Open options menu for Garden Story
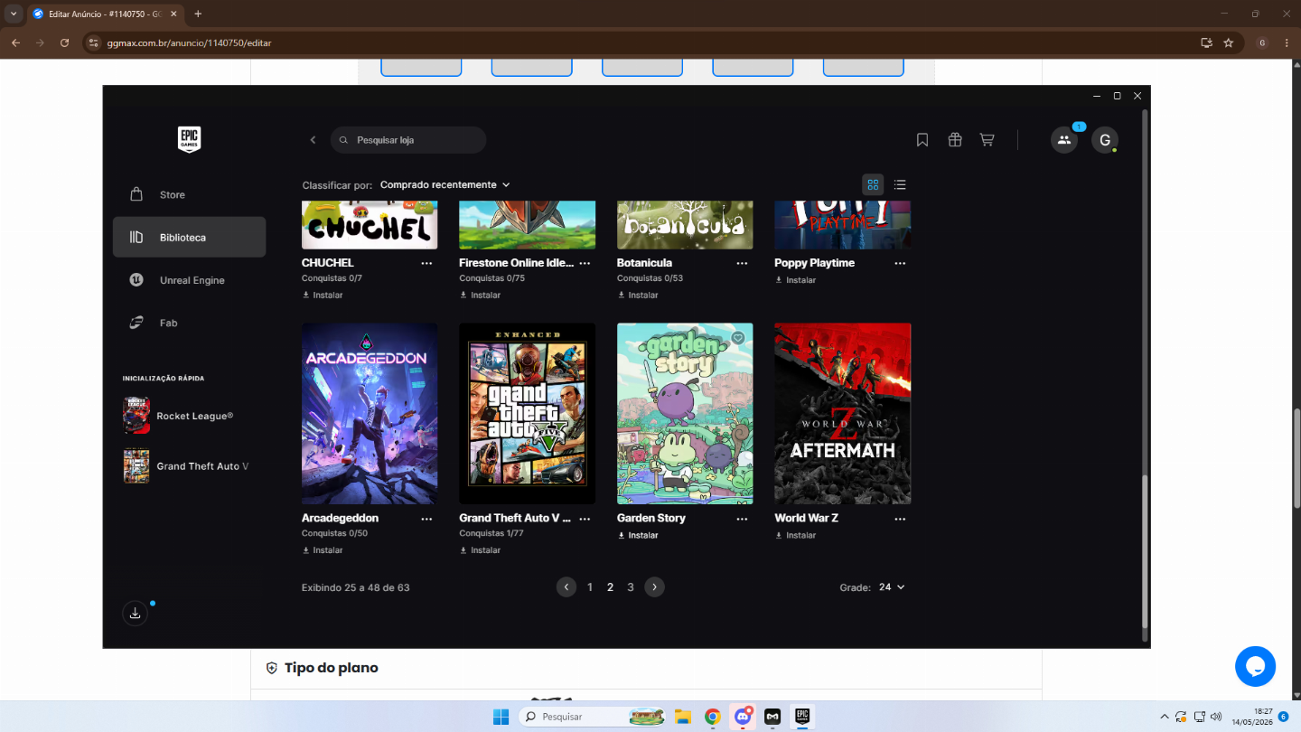Viewport: 1301px width, 732px height. [742, 520]
